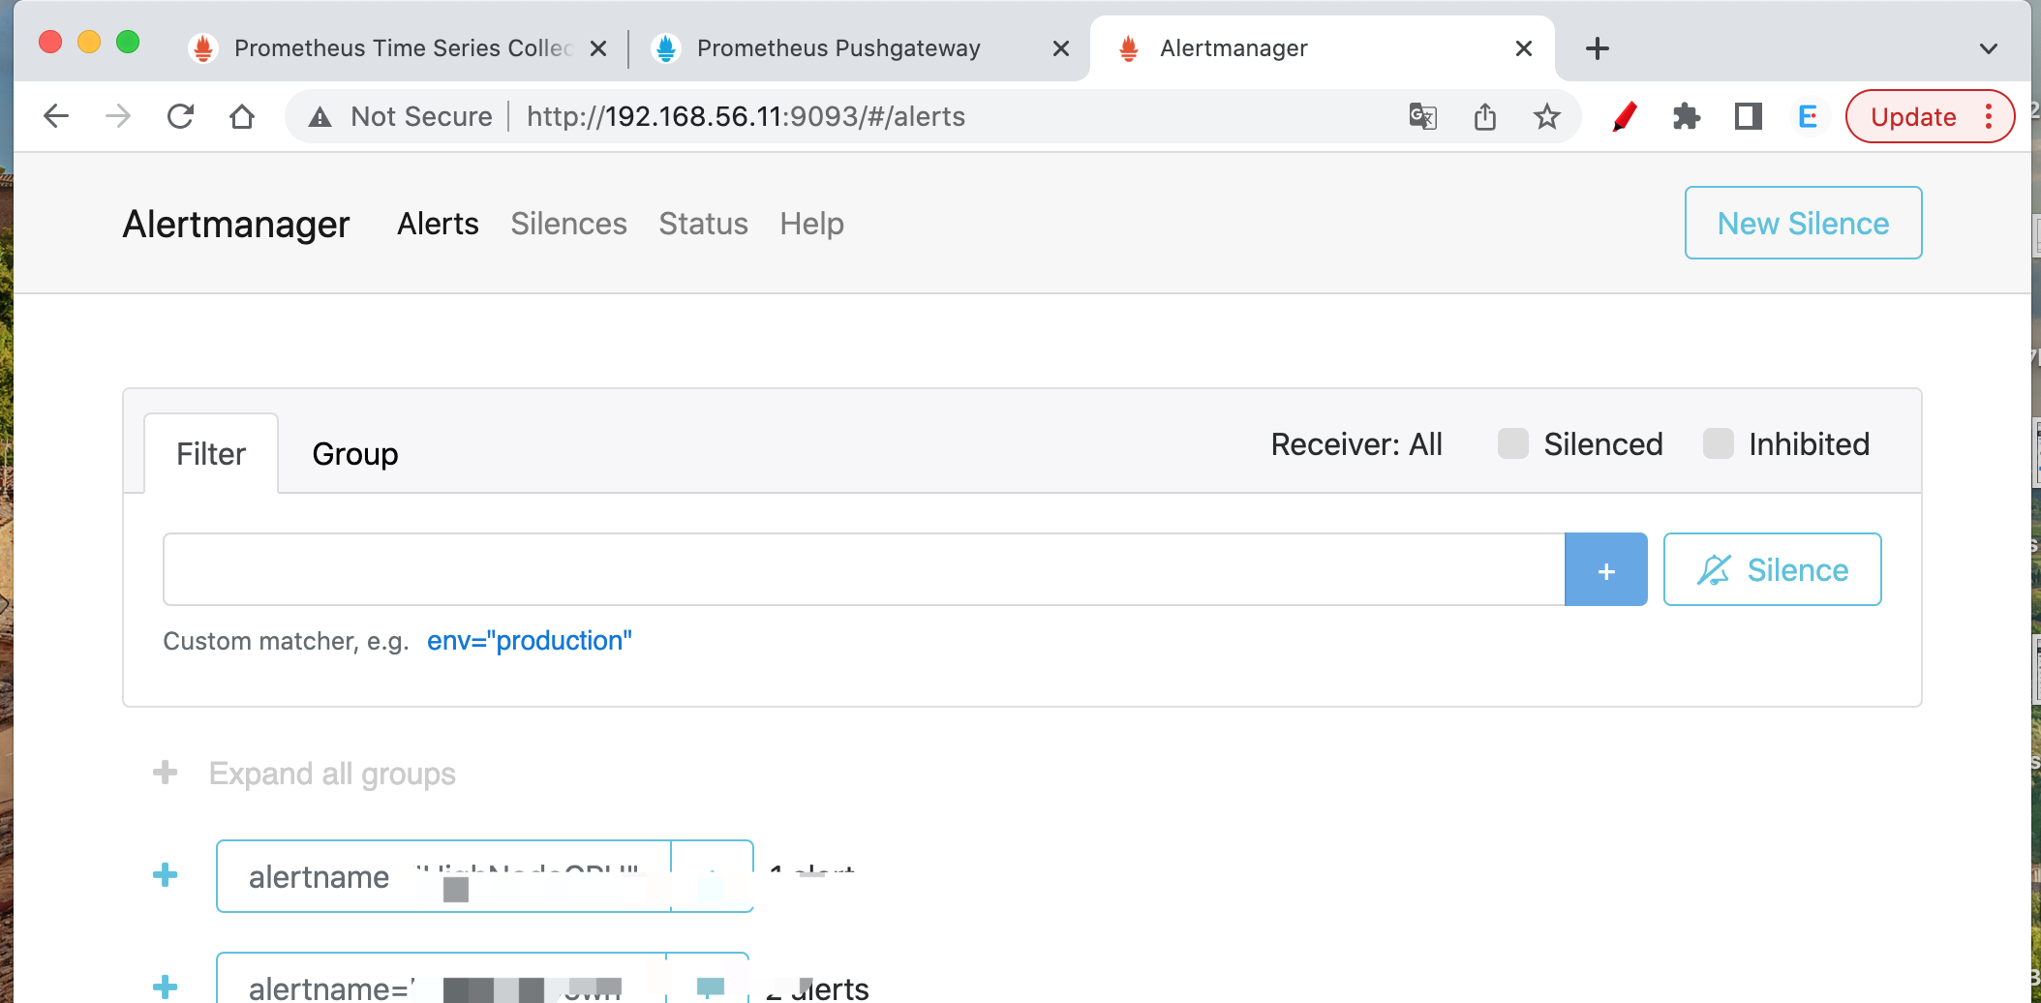
Task: Click the browser forward arrow
Action: pyautogui.click(x=118, y=116)
